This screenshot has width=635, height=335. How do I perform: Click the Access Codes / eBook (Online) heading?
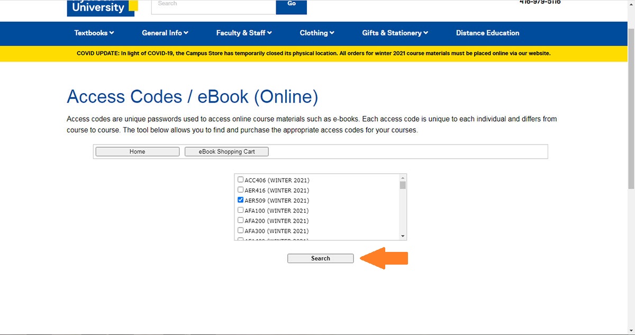coord(193,97)
